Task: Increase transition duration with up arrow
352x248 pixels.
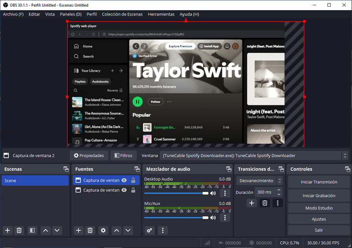Action: tap(279, 190)
